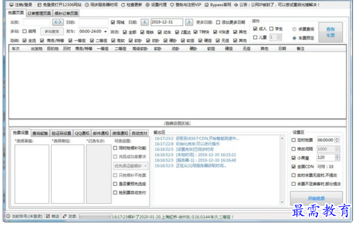Toggle the 学生 passenger checkbox
355x227 pixels.
pyautogui.click(x=271, y=29)
